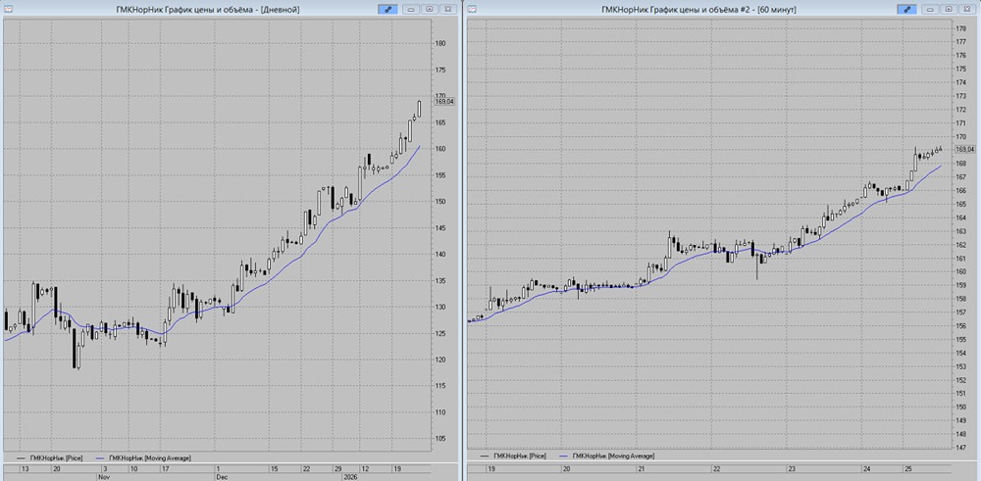Screen dimensions: 981x481
Task: Click the title 'График цены и объёма #2 - [60 минут]'
Action: point(723,10)
